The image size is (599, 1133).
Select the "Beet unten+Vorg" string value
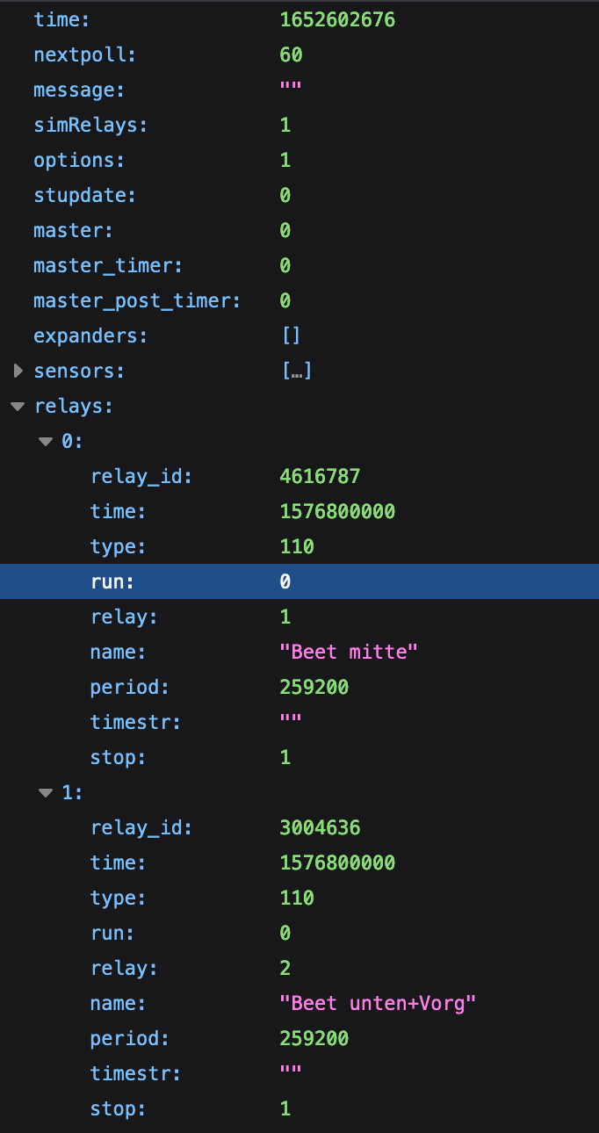[x=378, y=1004]
